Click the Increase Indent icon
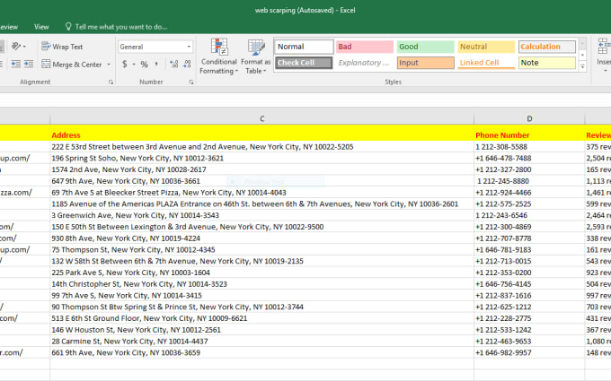Screen dimensions: 611x381 tap(29, 64)
